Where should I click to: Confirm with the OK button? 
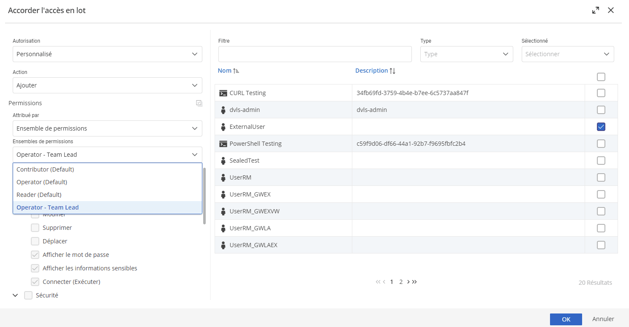[x=566, y=319]
